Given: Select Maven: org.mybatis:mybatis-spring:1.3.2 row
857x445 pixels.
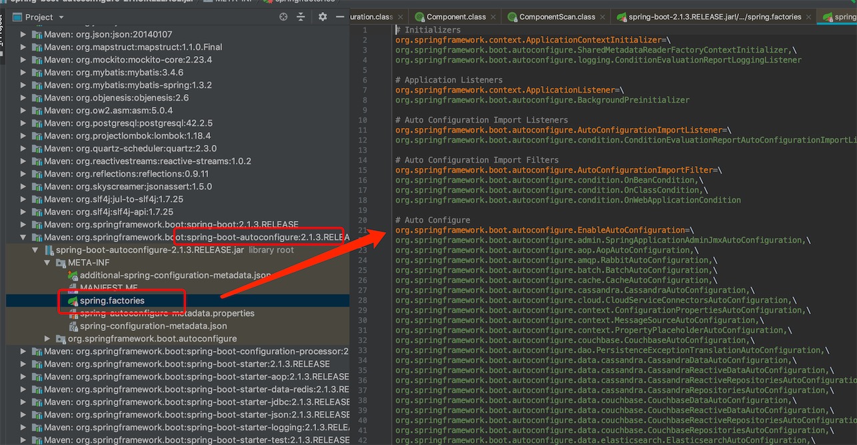Looking at the screenshot, I should tap(177, 85).
